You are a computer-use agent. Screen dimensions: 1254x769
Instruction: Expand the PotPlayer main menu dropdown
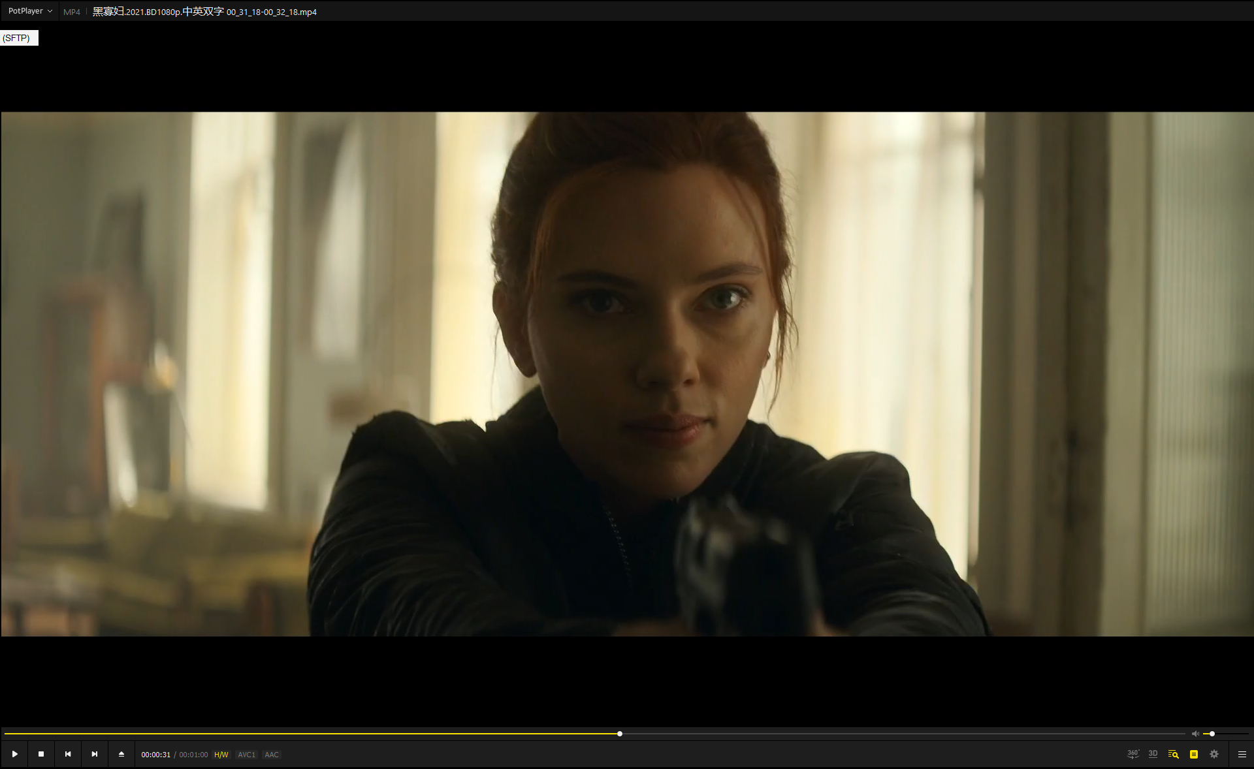30,11
